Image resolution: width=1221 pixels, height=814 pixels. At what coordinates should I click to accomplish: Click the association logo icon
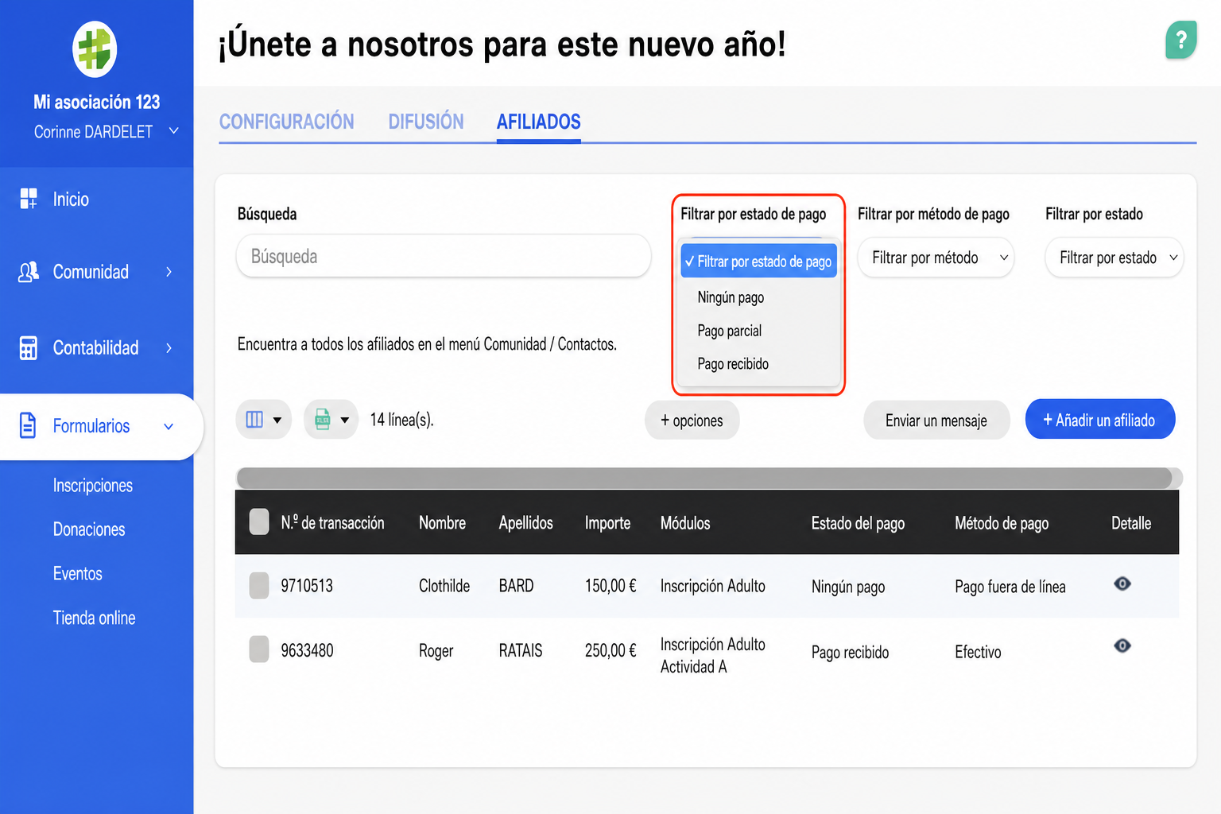(95, 49)
